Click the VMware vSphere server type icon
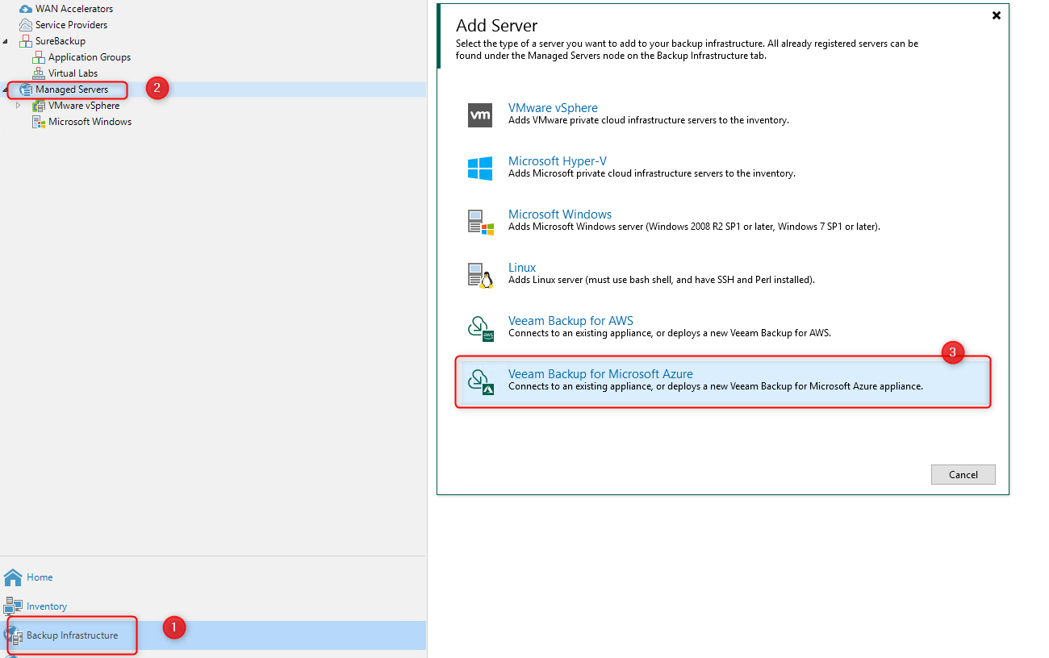 [x=480, y=115]
